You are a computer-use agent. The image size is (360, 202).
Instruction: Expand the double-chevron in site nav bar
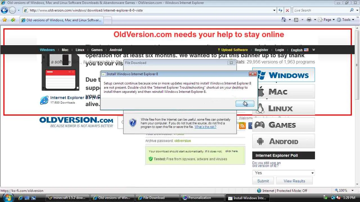(314, 50)
